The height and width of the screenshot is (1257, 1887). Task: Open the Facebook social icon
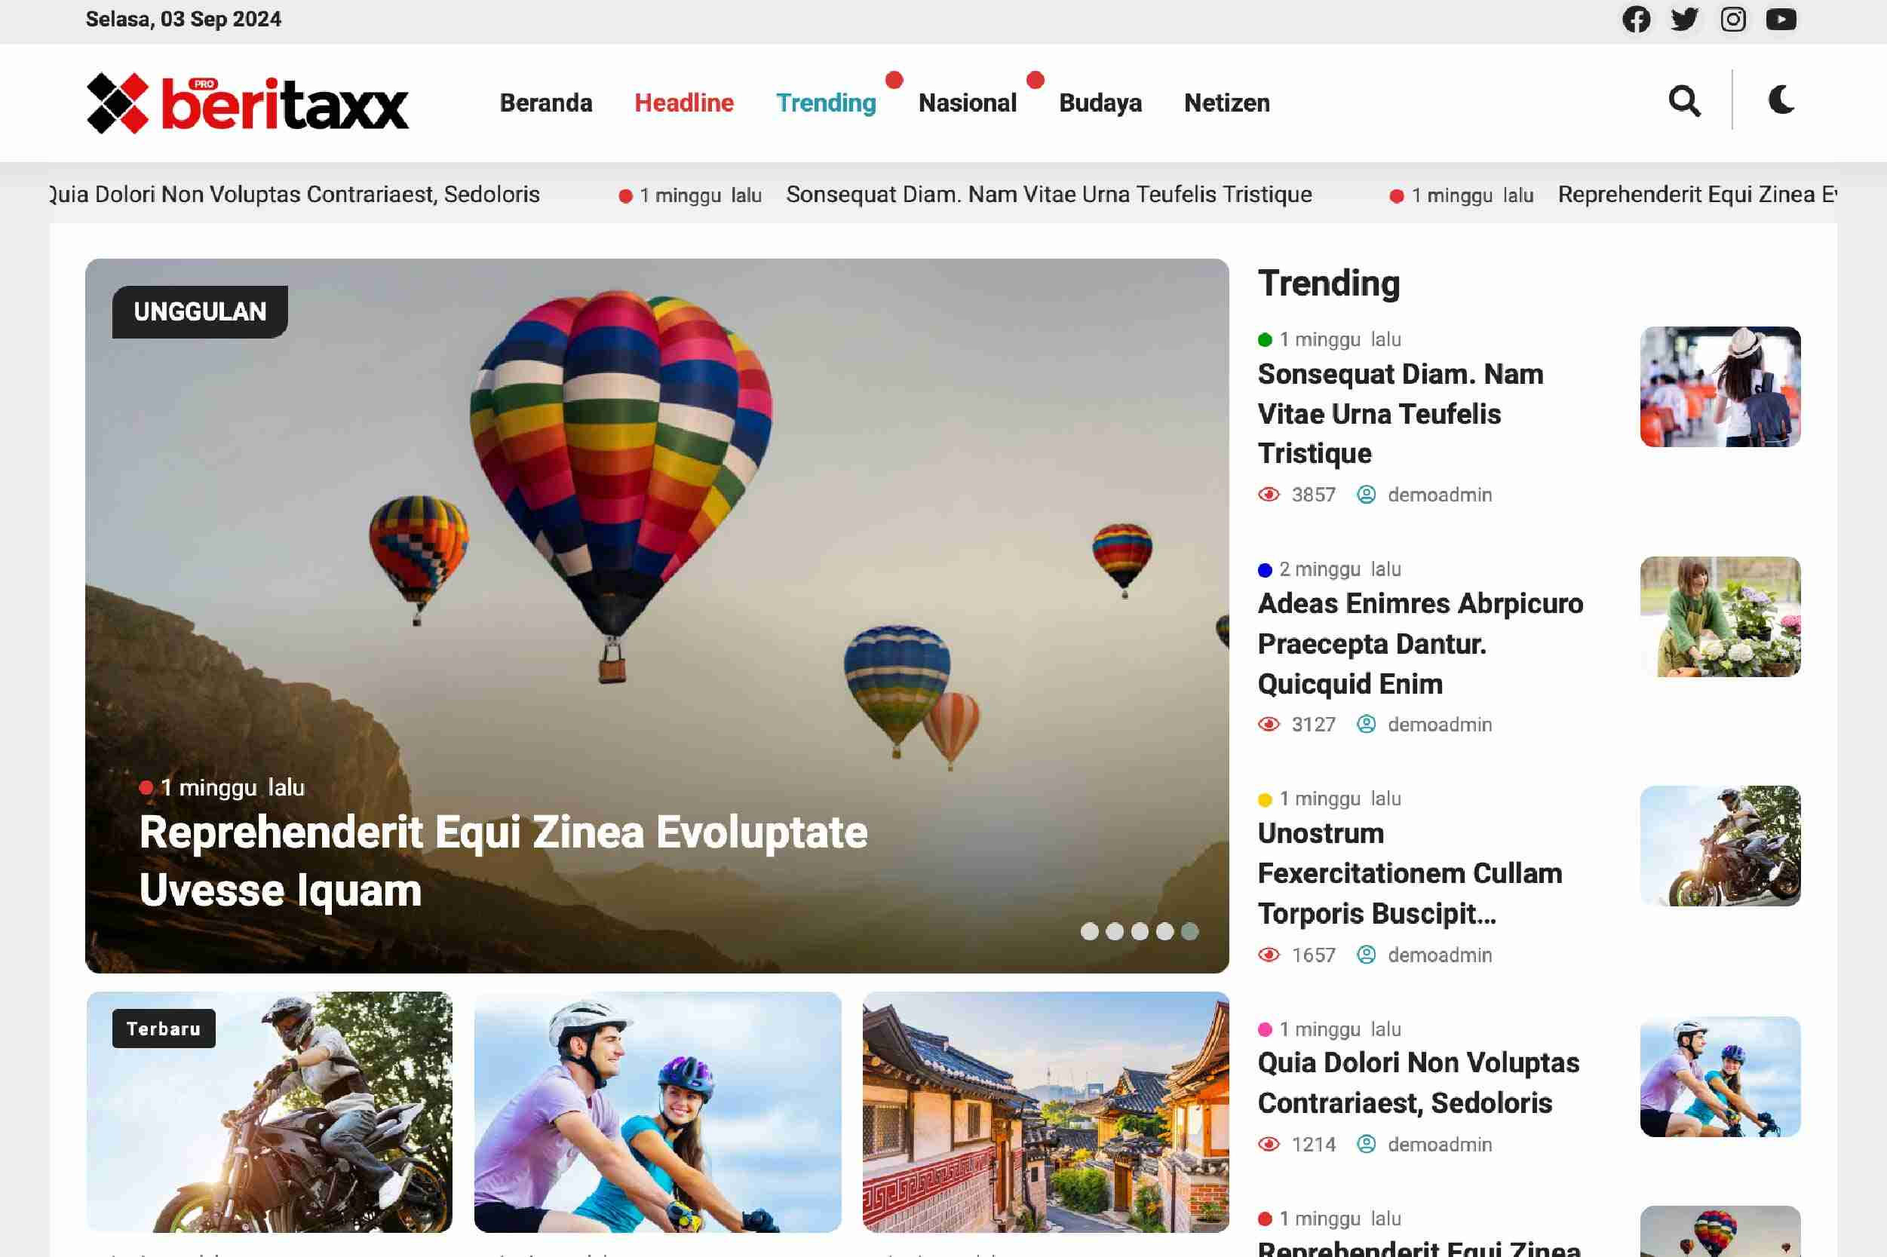pos(1636,20)
